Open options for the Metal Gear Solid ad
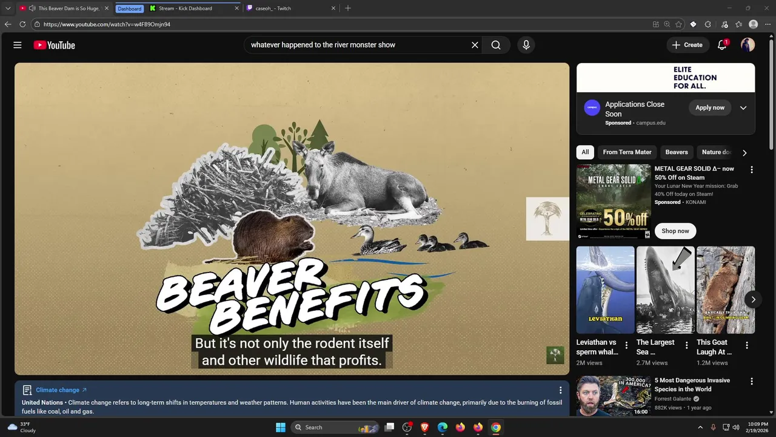 [752, 170]
